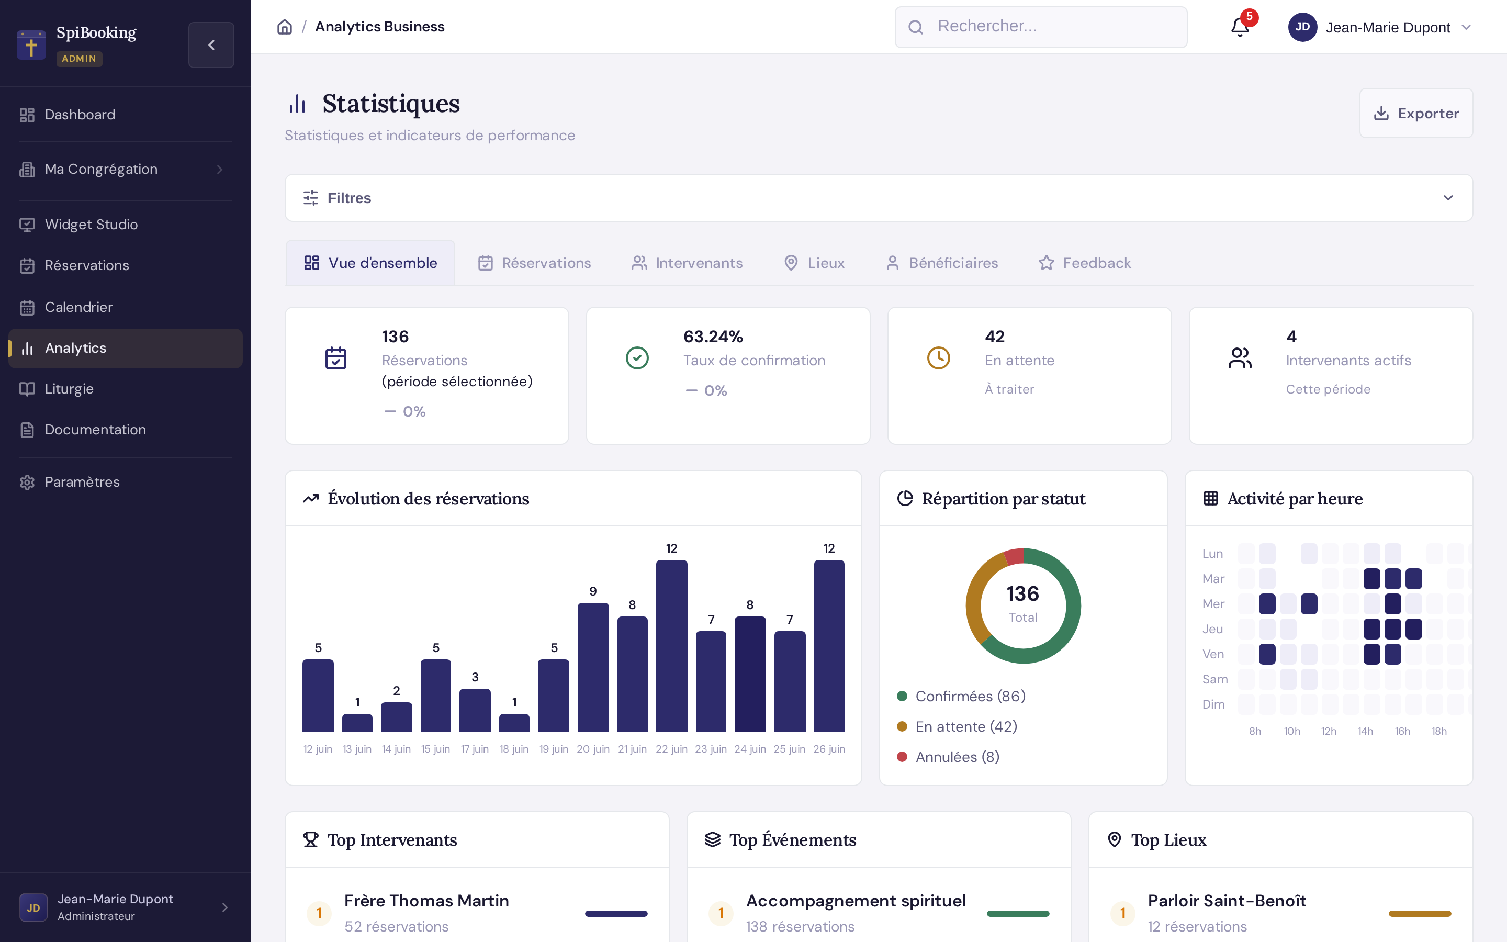Click the Paramètres gear icon
This screenshot has height=942, width=1507.
[27, 482]
